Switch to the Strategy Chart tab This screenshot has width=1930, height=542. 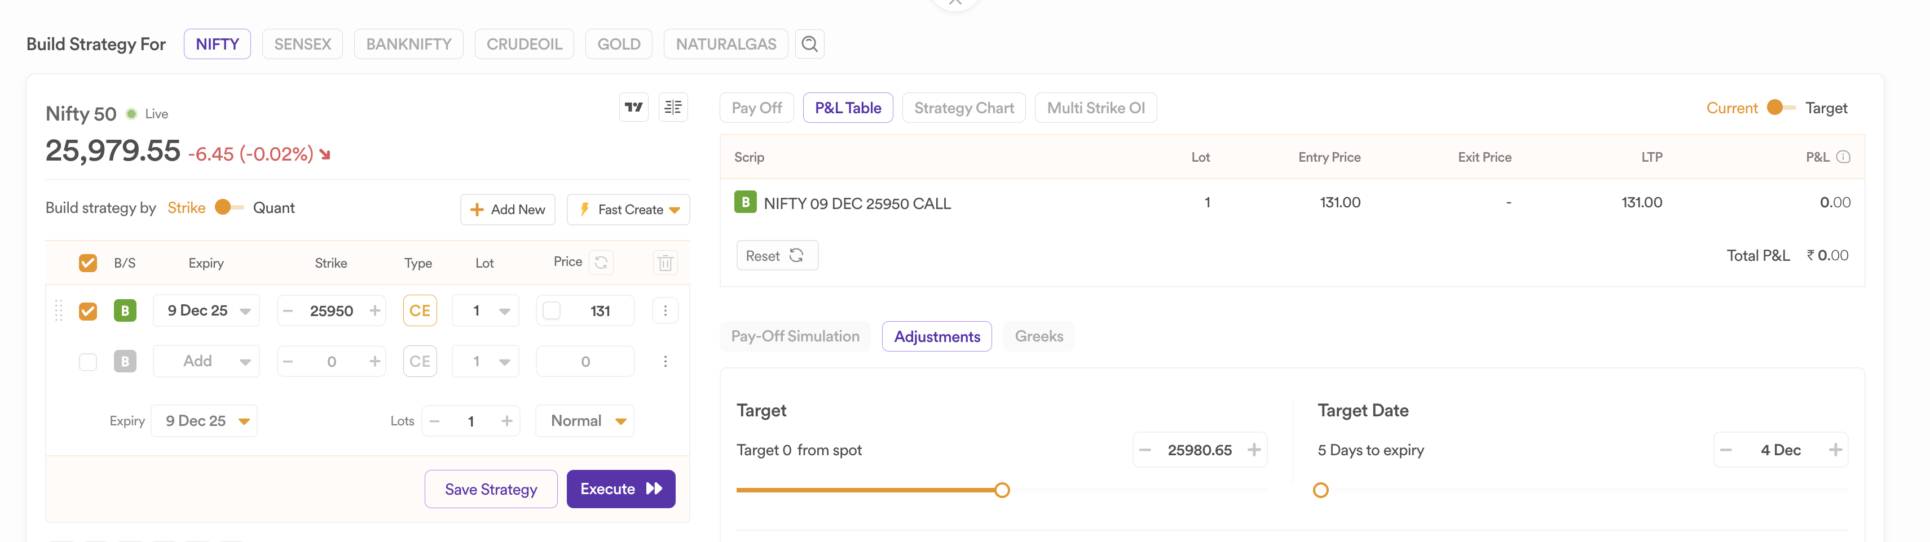point(963,108)
